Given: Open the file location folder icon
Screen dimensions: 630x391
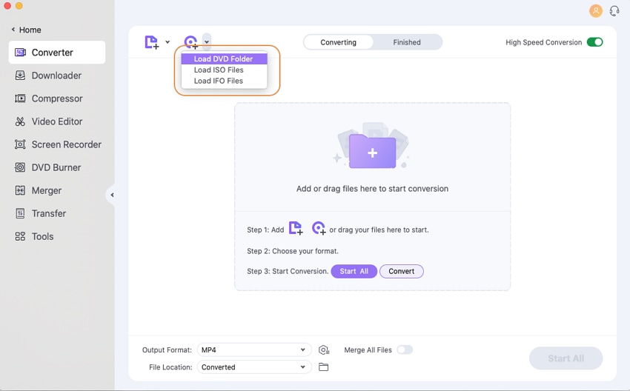Looking at the screenshot, I should pyautogui.click(x=323, y=367).
